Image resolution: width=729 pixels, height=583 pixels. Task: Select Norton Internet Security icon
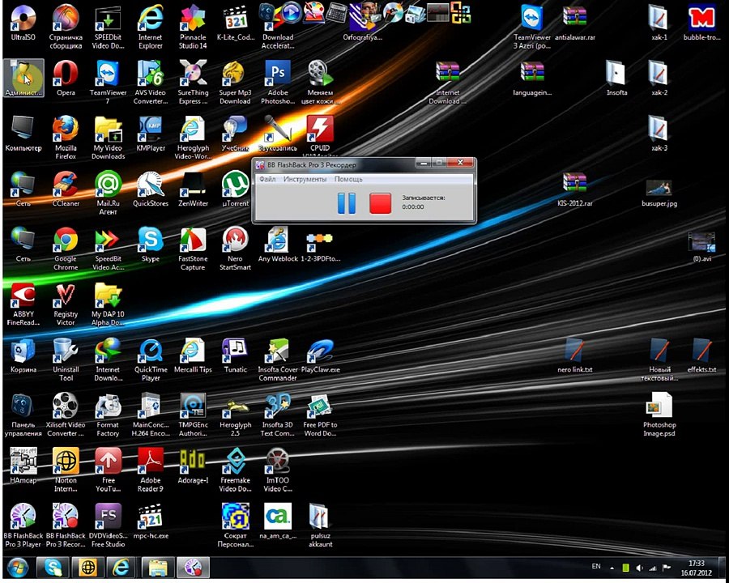click(66, 470)
